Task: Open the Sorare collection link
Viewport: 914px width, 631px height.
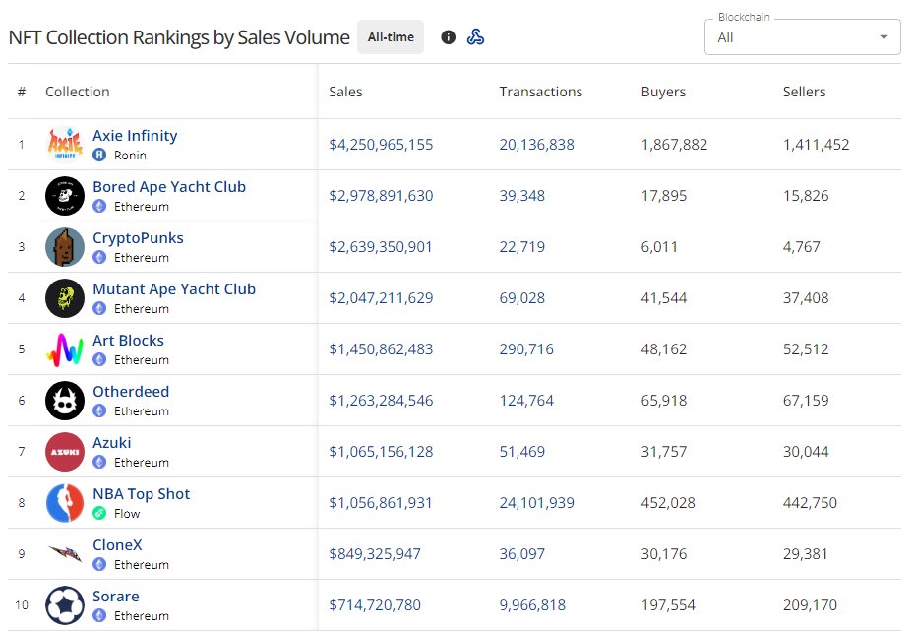Action: click(116, 596)
